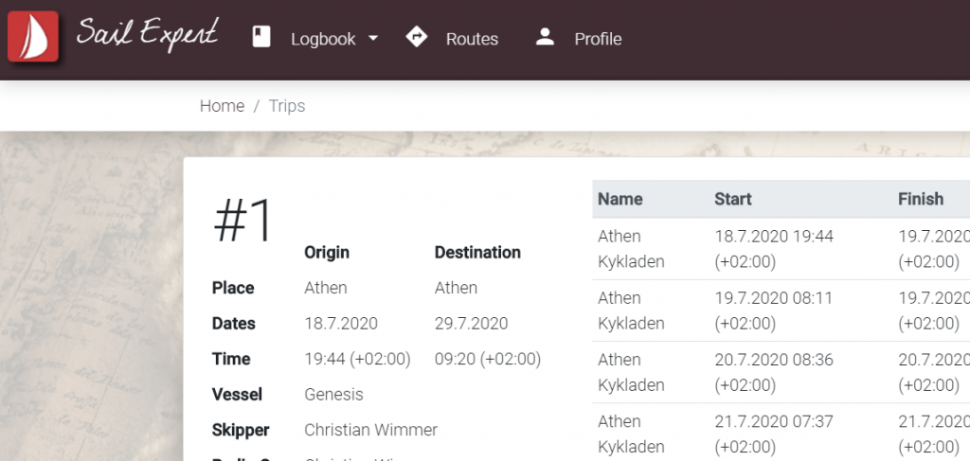Navigate to the Home breadcrumb
The width and height of the screenshot is (970, 461).
click(222, 106)
